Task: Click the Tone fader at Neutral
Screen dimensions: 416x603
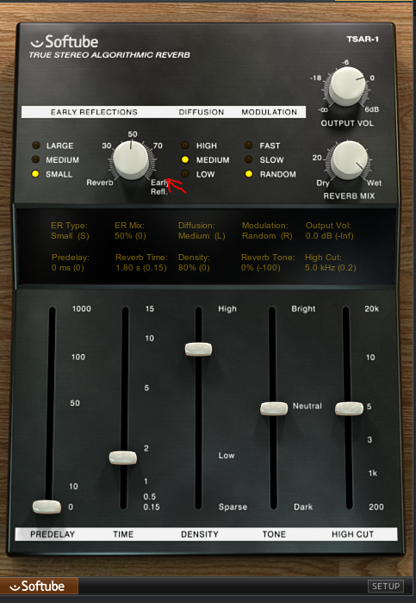Action: click(274, 408)
